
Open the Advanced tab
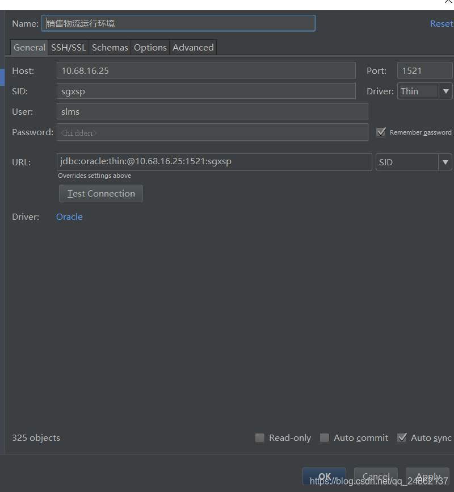point(193,47)
